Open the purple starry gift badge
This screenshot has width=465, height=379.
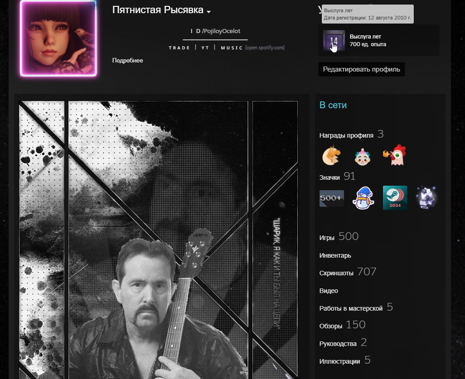click(426, 197)
